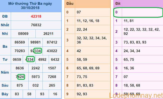Viewport: 163px width, 99px height.
Task: Click Đít row 6 values 16, 36
Action: tap(129, 68)
